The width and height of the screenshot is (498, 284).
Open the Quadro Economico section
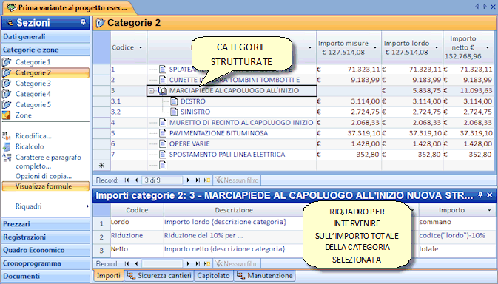46,250
